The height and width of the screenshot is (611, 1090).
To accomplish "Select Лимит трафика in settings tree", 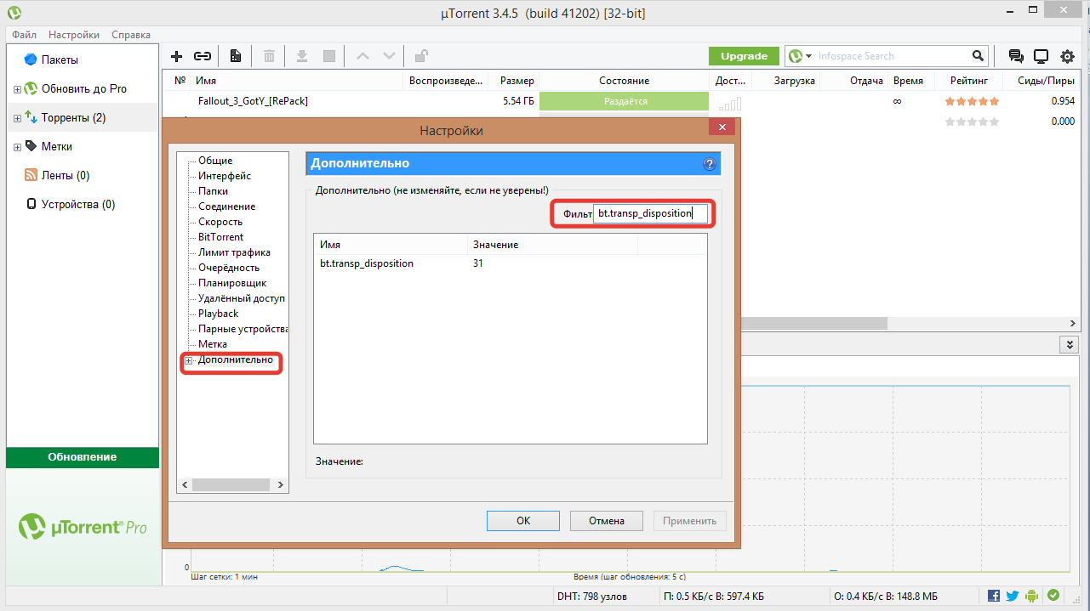I will click(234, 252).
